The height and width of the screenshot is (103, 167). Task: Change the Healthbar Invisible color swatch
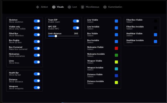[x=156, y=42]
